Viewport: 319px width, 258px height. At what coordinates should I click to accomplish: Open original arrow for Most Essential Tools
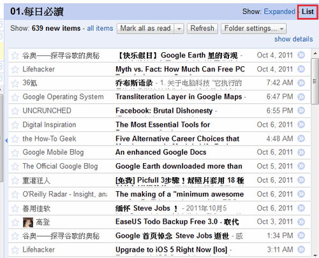301,124
